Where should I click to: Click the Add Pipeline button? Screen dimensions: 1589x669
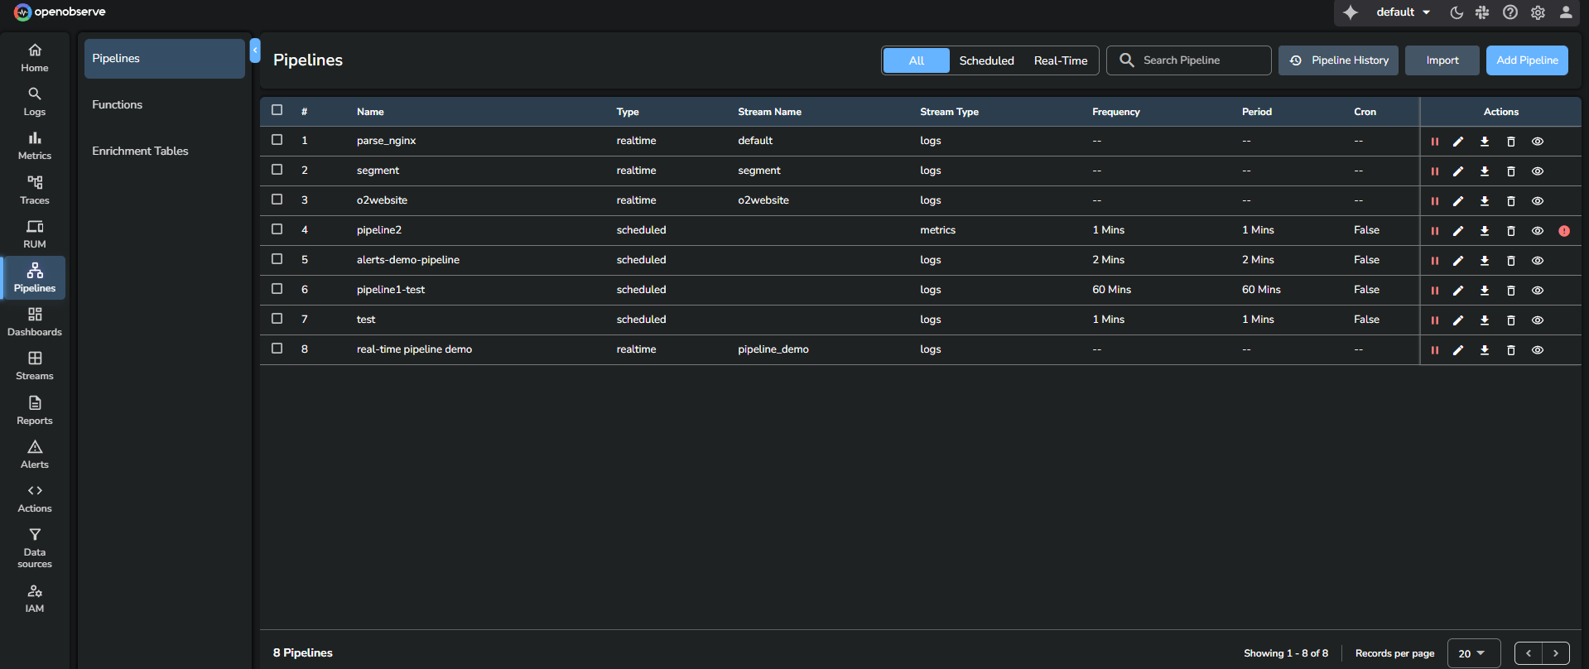(1527, 60)
